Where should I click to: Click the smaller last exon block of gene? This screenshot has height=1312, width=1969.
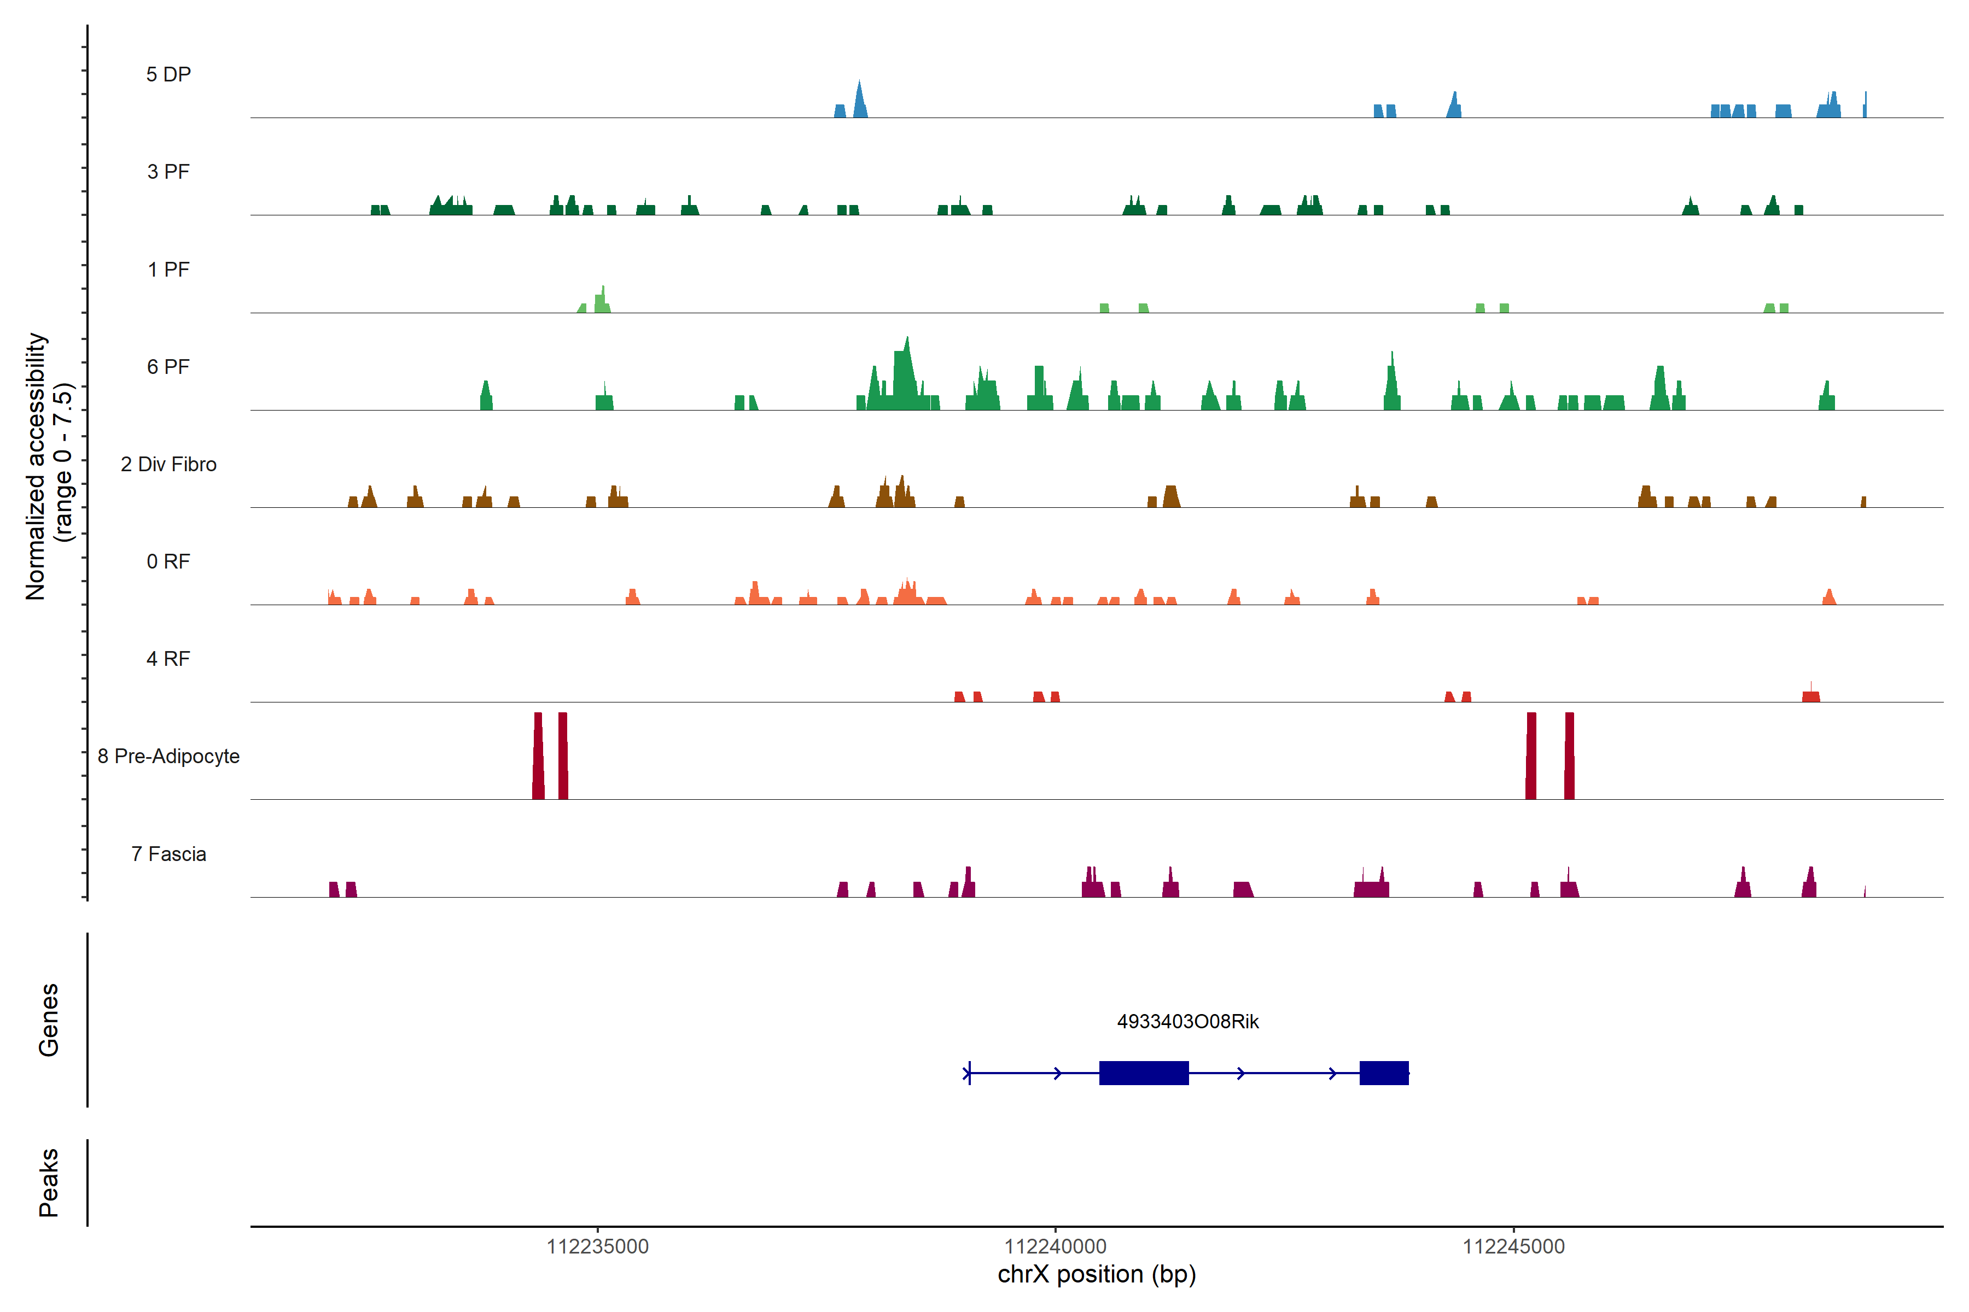[1384, 1073]
